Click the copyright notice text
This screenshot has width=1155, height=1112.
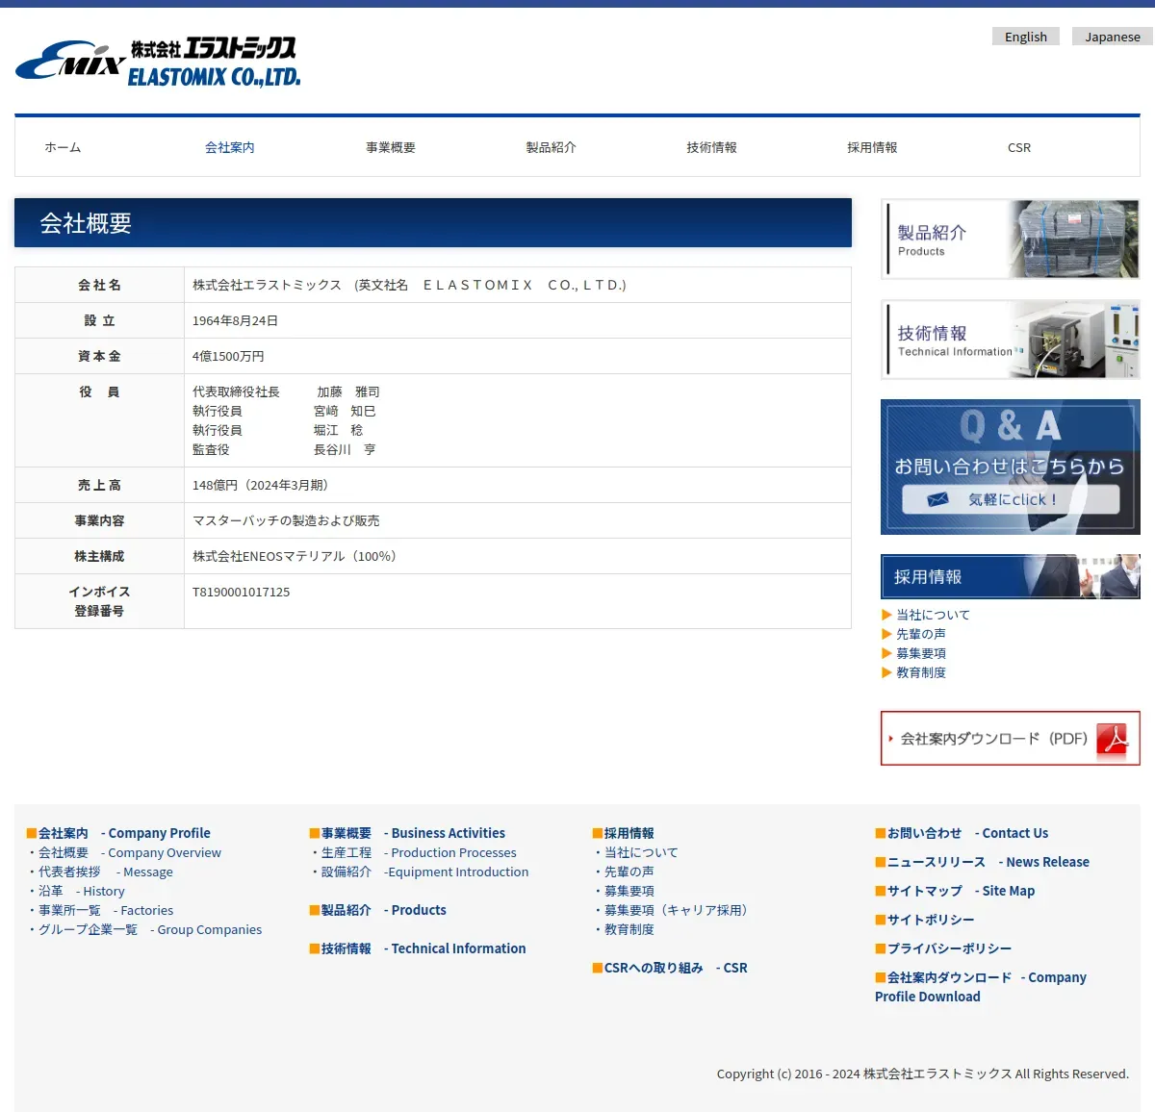[923, 1074]
